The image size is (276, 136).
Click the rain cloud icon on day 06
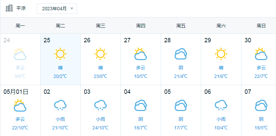221,105
